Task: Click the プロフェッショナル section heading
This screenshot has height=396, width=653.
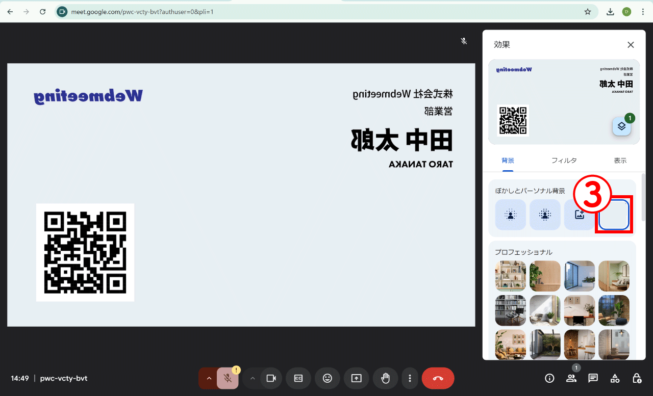Action: [523, 252]
